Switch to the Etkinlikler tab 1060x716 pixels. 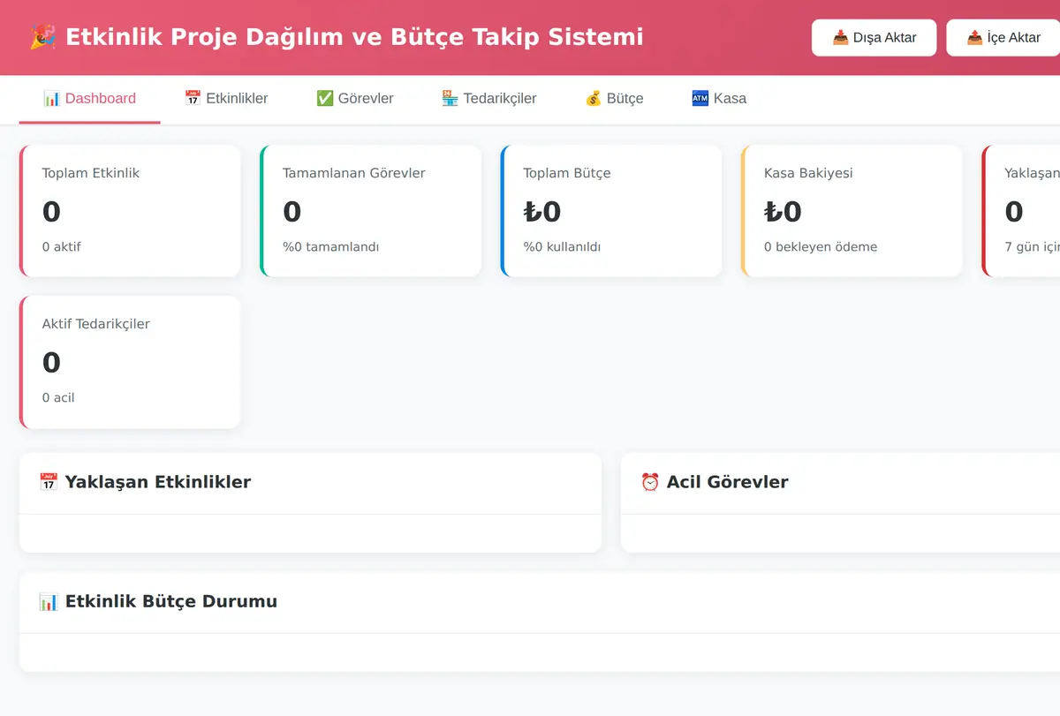(x=226, y=99)
